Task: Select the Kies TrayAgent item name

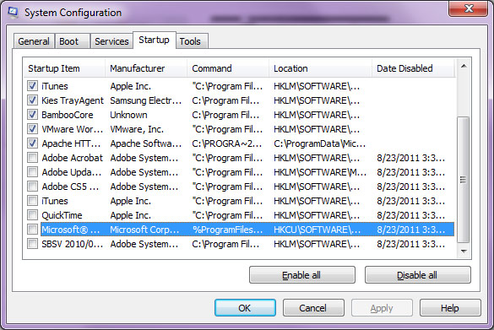Action: pos(73,100)
